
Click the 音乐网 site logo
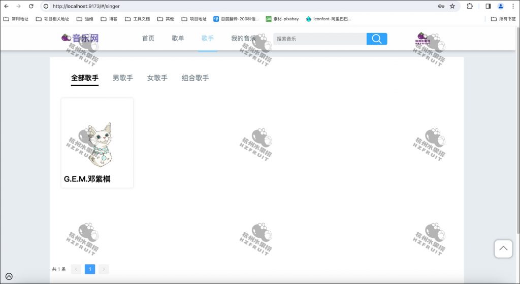click(x=80, y=38)
